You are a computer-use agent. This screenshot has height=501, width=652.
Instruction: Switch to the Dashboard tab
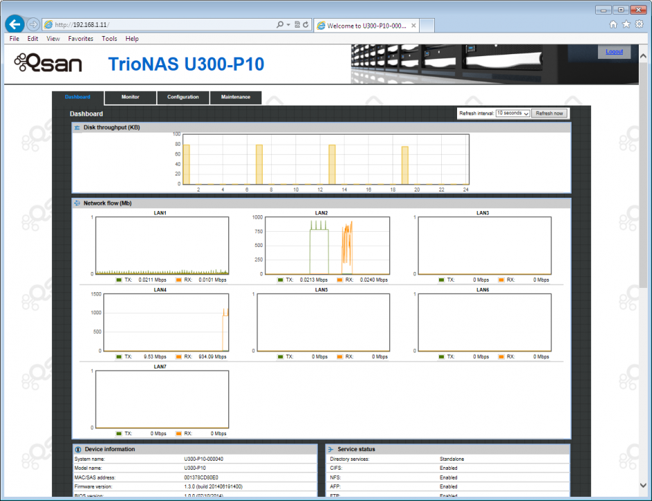[x=78, y=97]
